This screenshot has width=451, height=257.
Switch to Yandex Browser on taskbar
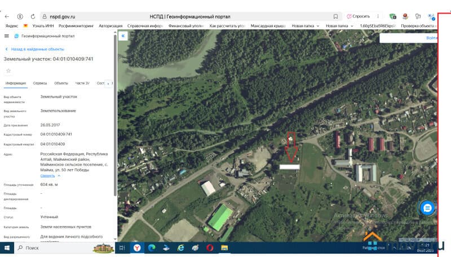point(137,248)
